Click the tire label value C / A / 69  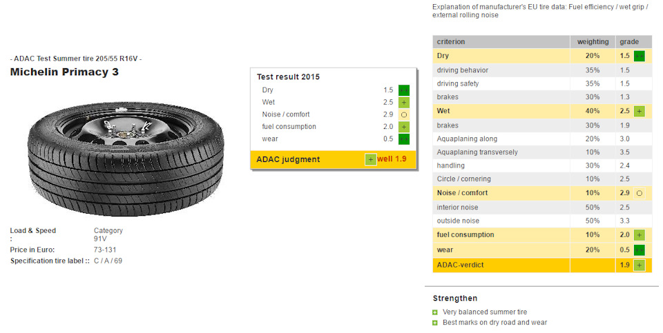(x=108, y=261)
